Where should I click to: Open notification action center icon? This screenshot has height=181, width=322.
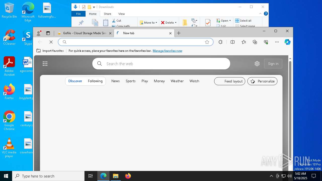coord(314,176)
